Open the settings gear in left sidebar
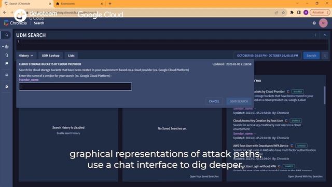 (x=7, y=87)
